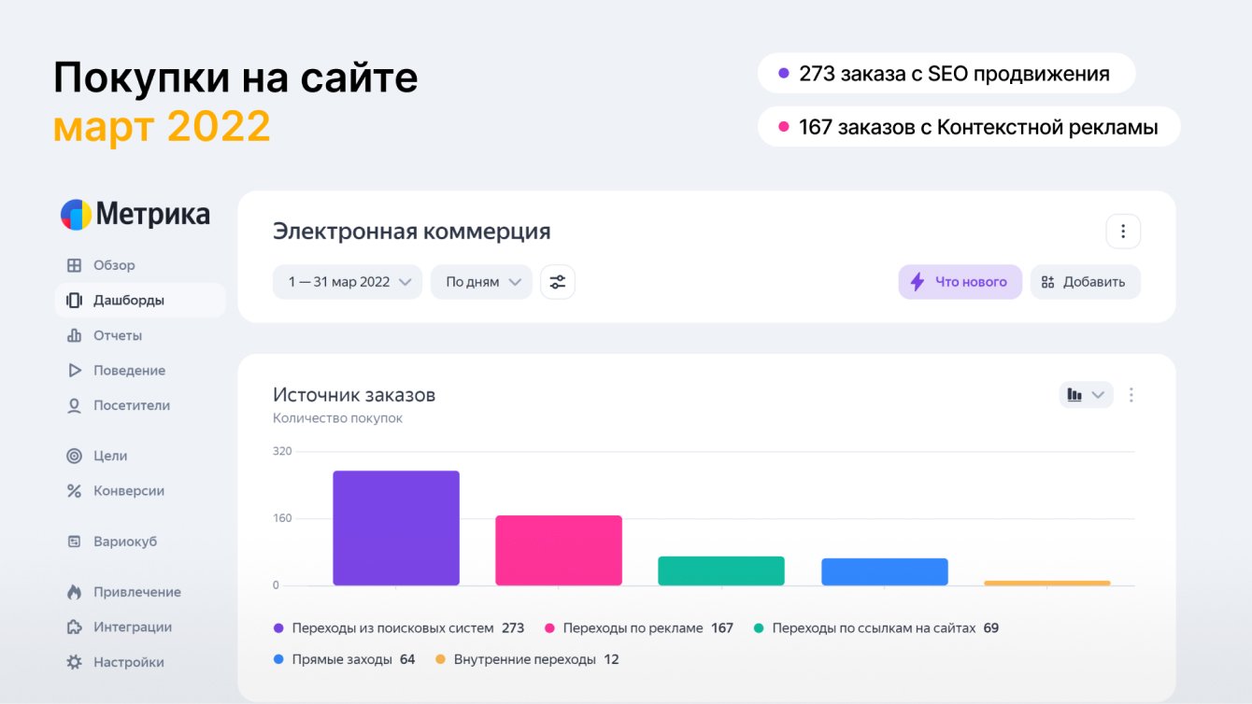
Task: Click the Настройки gear icon
Action: pyautogui.click(x=75, y=662)
